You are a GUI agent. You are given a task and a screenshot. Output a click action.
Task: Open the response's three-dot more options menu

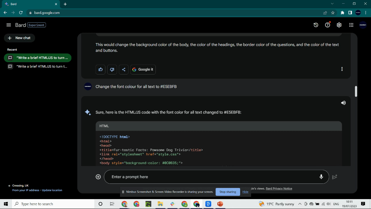pyautogui.click(x=342, y=69)
